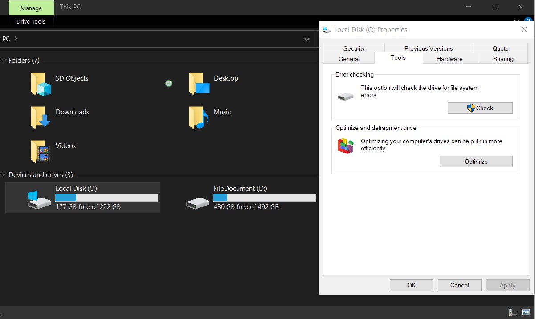This screenshot has width=535, height=319.
Task: Open Explorer help question mark icon
Action: pyautogui.click(x=529, y=20)
